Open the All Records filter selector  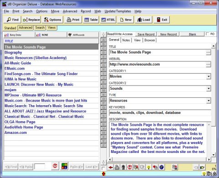point(83,35)
